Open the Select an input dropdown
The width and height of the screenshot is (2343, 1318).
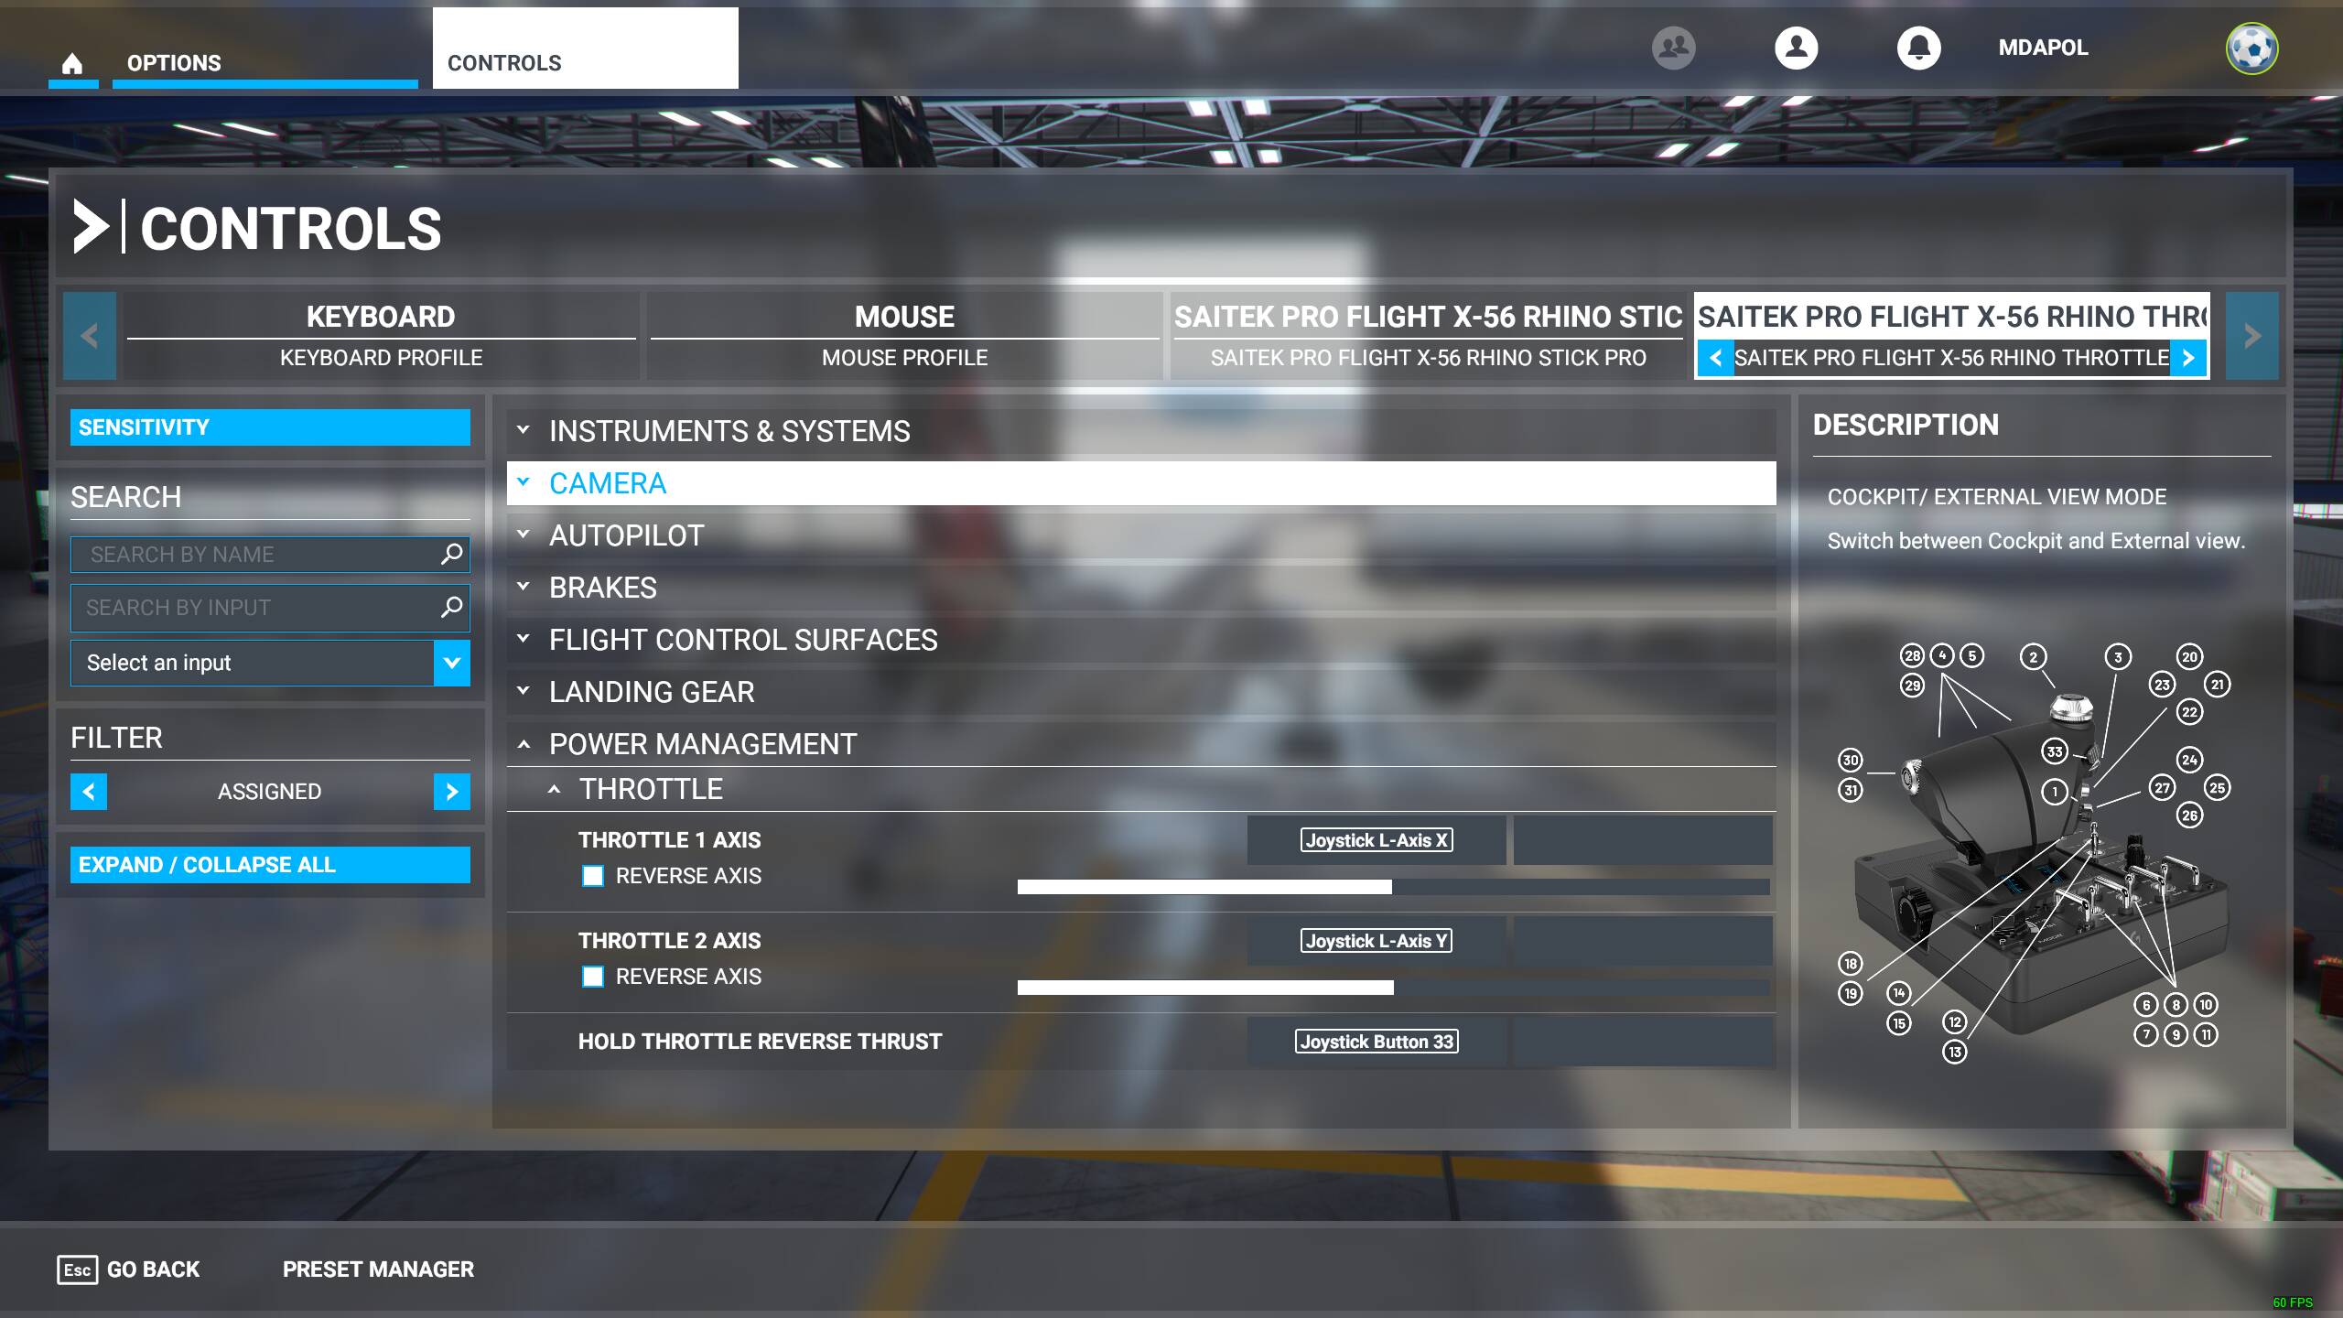(451, 663)
